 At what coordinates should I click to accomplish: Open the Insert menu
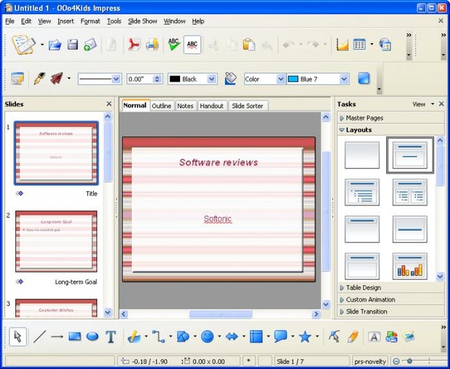tap(66, 21)
